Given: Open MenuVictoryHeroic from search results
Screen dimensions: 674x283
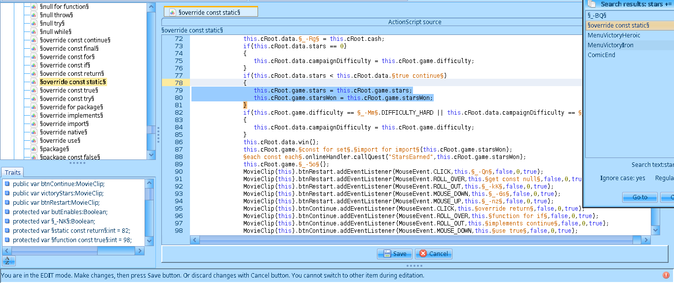Looking at the screenshot, I should (614, 35).
